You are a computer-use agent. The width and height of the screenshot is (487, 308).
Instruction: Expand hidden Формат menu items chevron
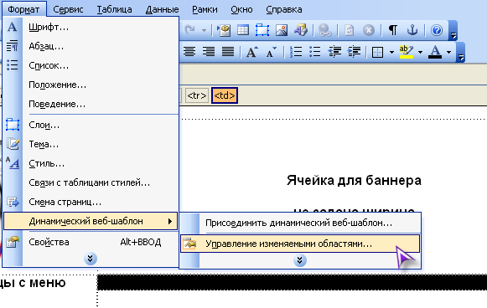(91, 259)
